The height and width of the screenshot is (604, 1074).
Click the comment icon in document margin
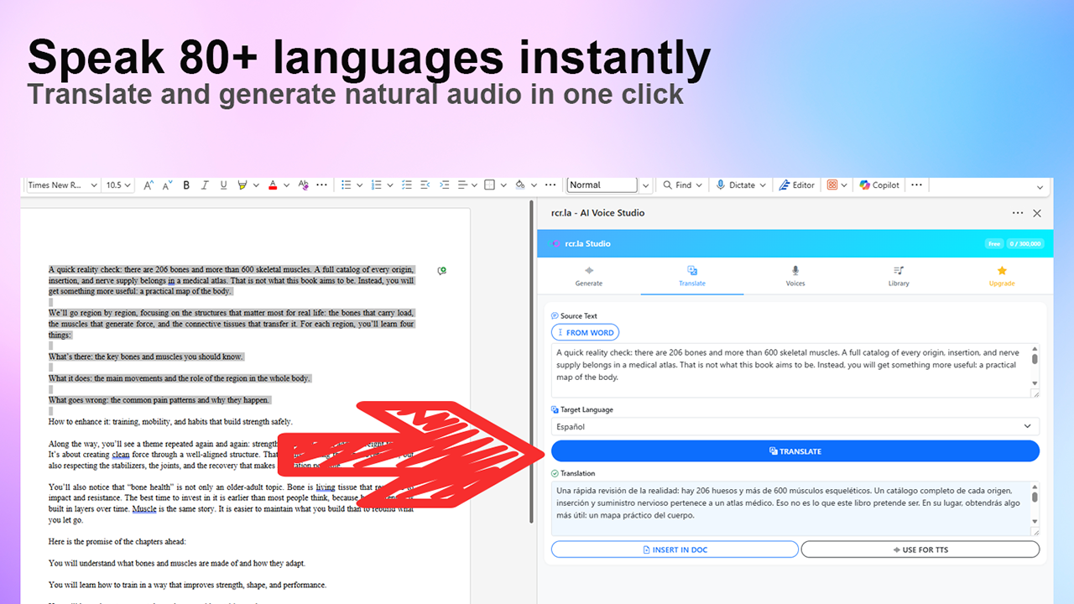pyautogui.click(x=441, y=271)
